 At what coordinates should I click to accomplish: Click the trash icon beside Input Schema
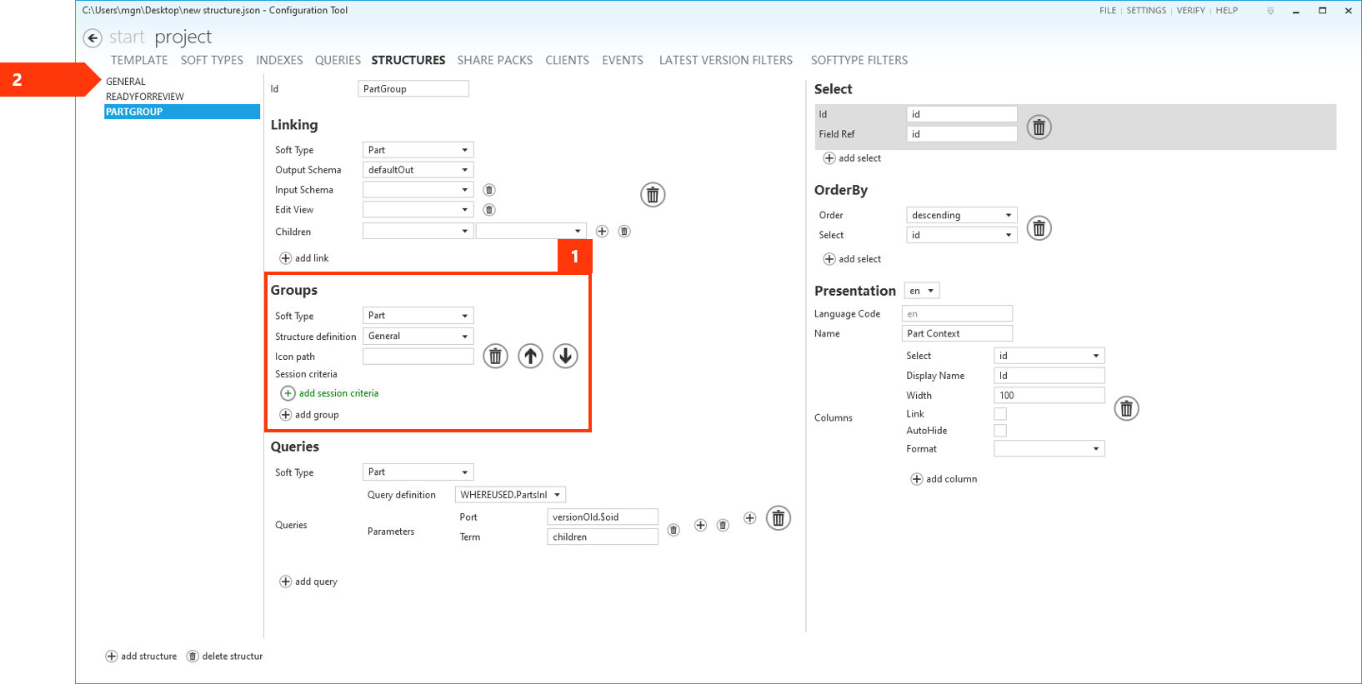(489, 190)
